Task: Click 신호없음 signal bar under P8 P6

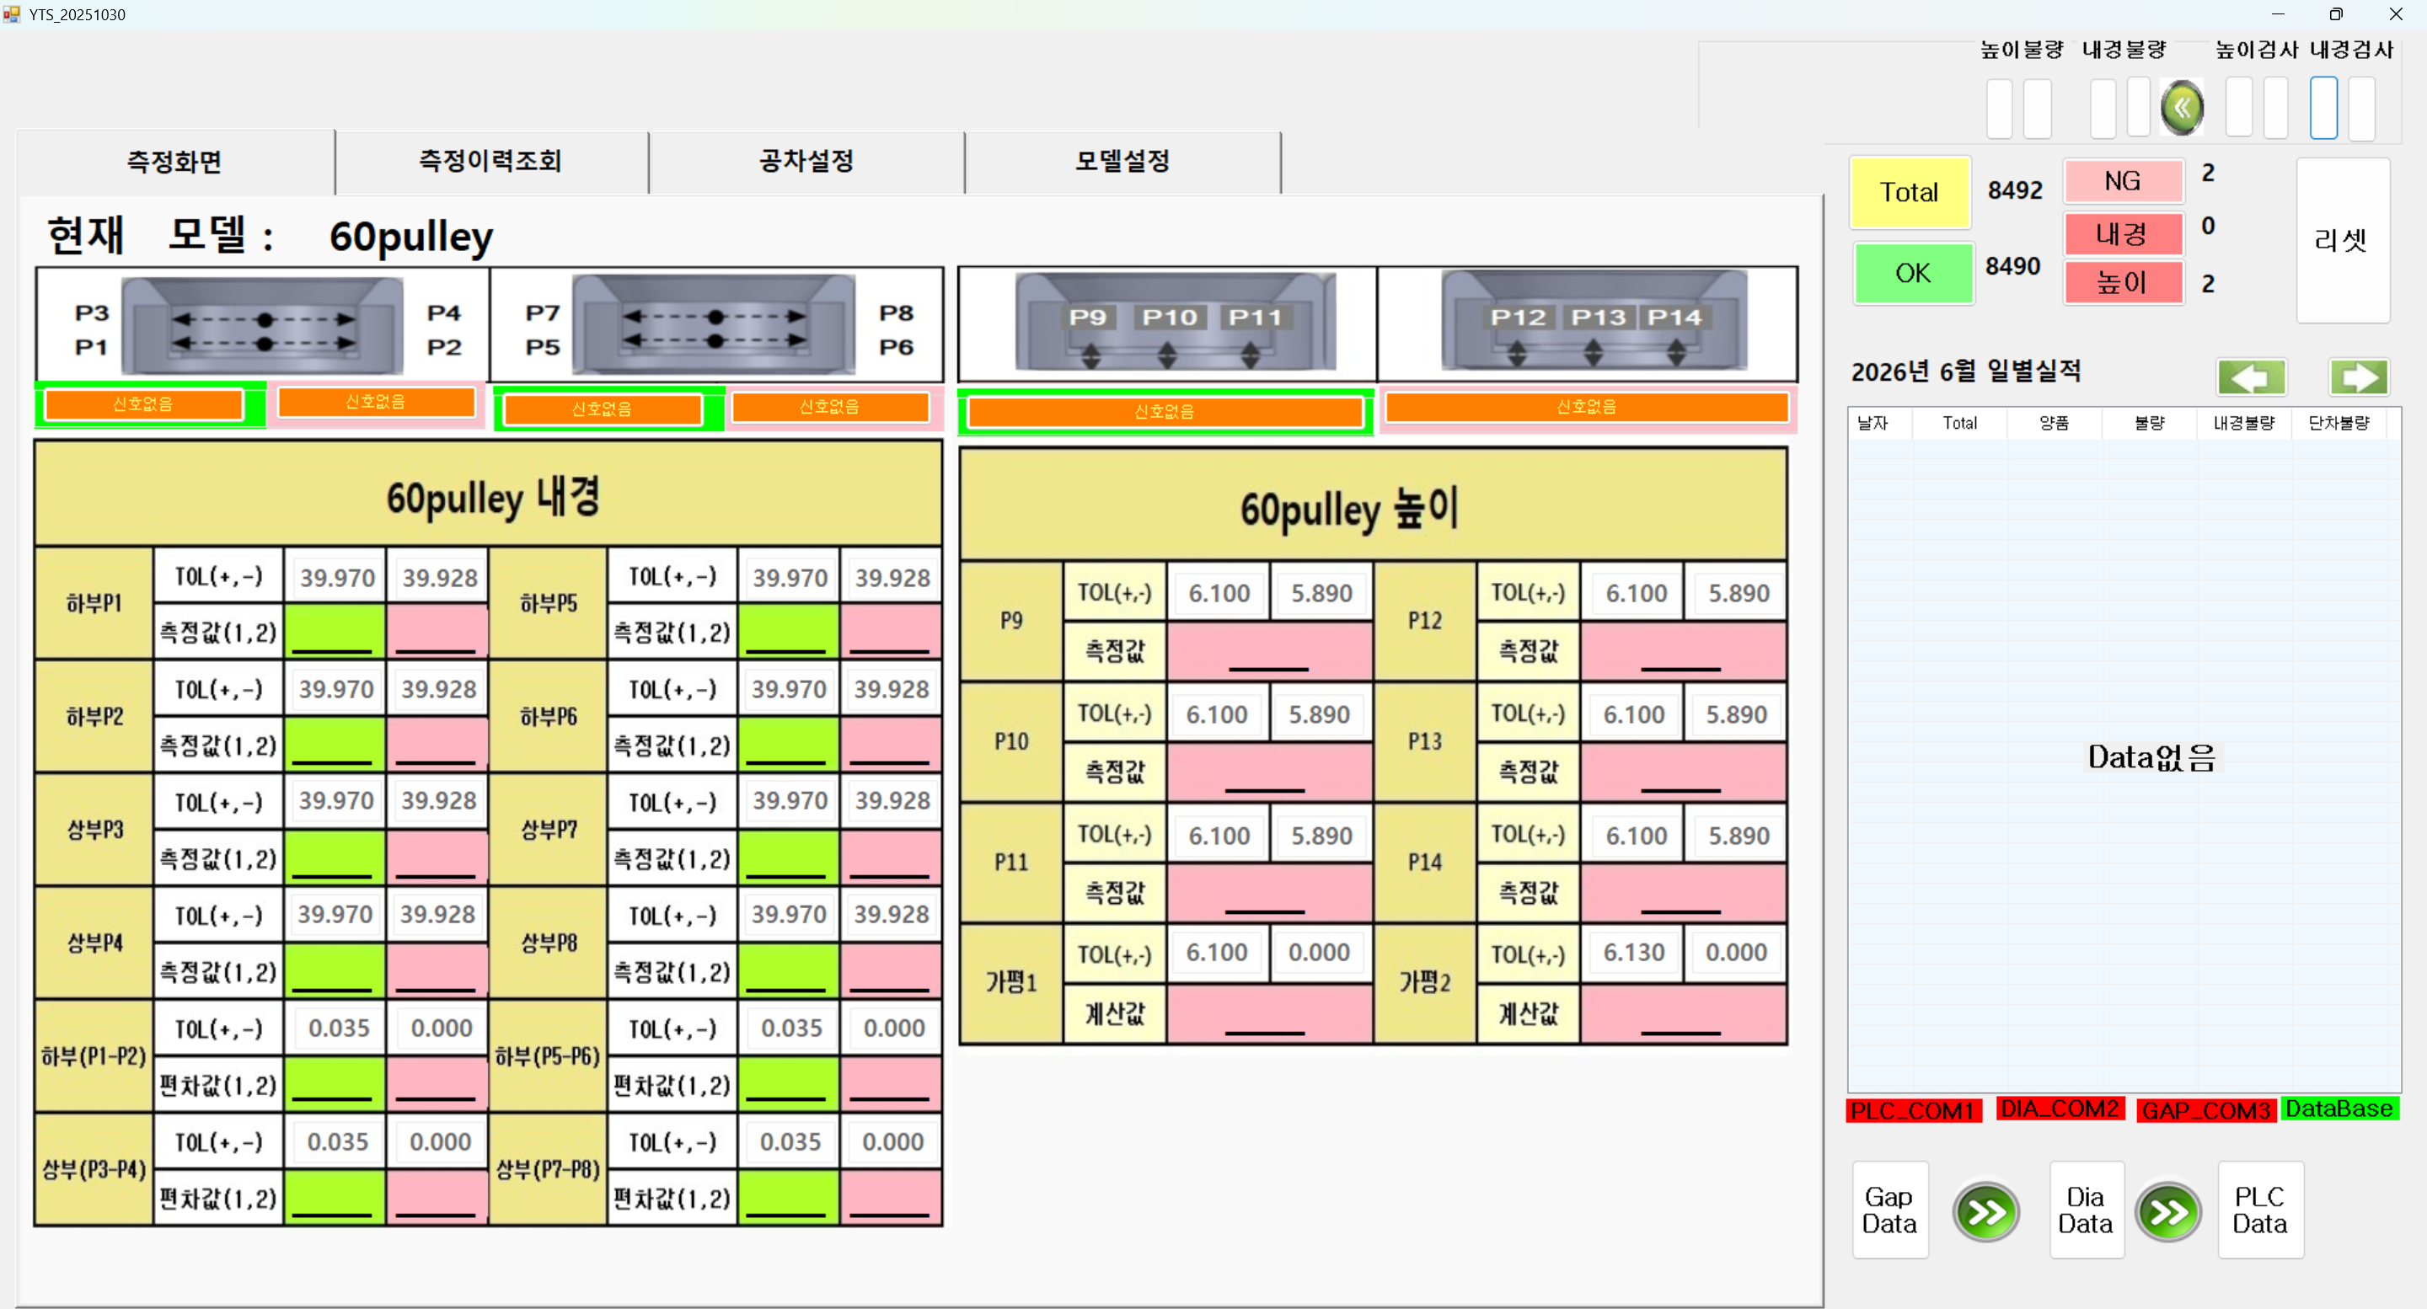Action: [829, 407]
